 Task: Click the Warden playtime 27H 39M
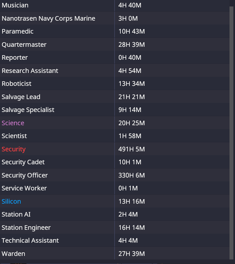(x=131, y=254)
